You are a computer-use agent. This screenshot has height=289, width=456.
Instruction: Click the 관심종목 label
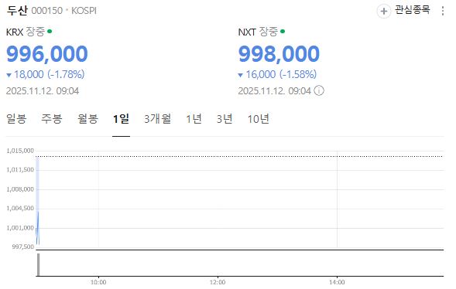(412, 10)
